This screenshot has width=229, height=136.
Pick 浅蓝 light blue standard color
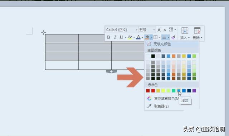[x=179, y=91]
